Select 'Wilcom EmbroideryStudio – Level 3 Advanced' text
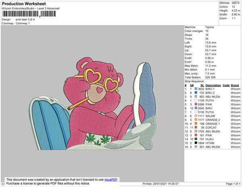 click(31, 8)
